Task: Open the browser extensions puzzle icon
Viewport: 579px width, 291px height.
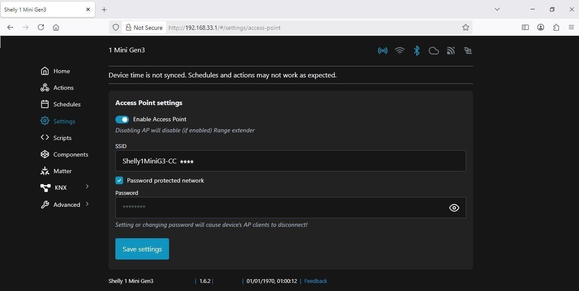Action: pos(556,27)
